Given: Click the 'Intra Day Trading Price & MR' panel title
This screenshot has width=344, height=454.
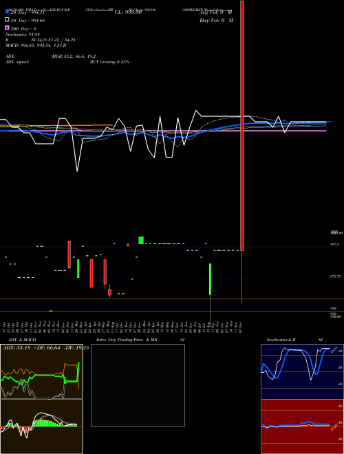Looking at the screenshot, I should click(x=127, y=340).
